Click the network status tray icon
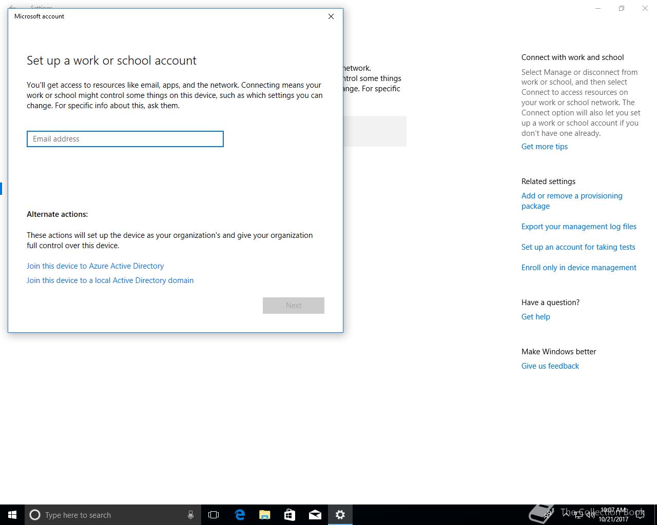Image resolution: width=657 pixels, height=525 pixels. (x=578, y=514)
